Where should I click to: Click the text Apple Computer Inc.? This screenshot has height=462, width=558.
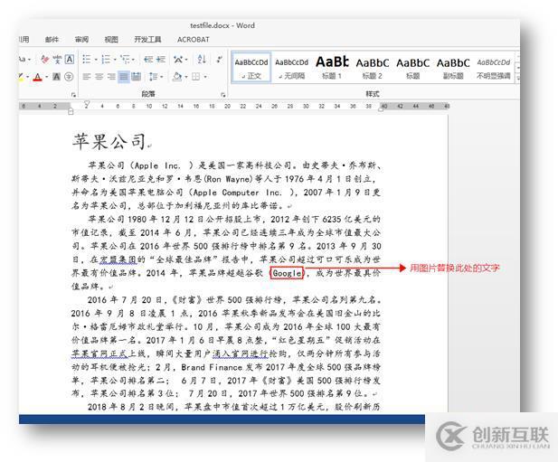click(237, 193)
